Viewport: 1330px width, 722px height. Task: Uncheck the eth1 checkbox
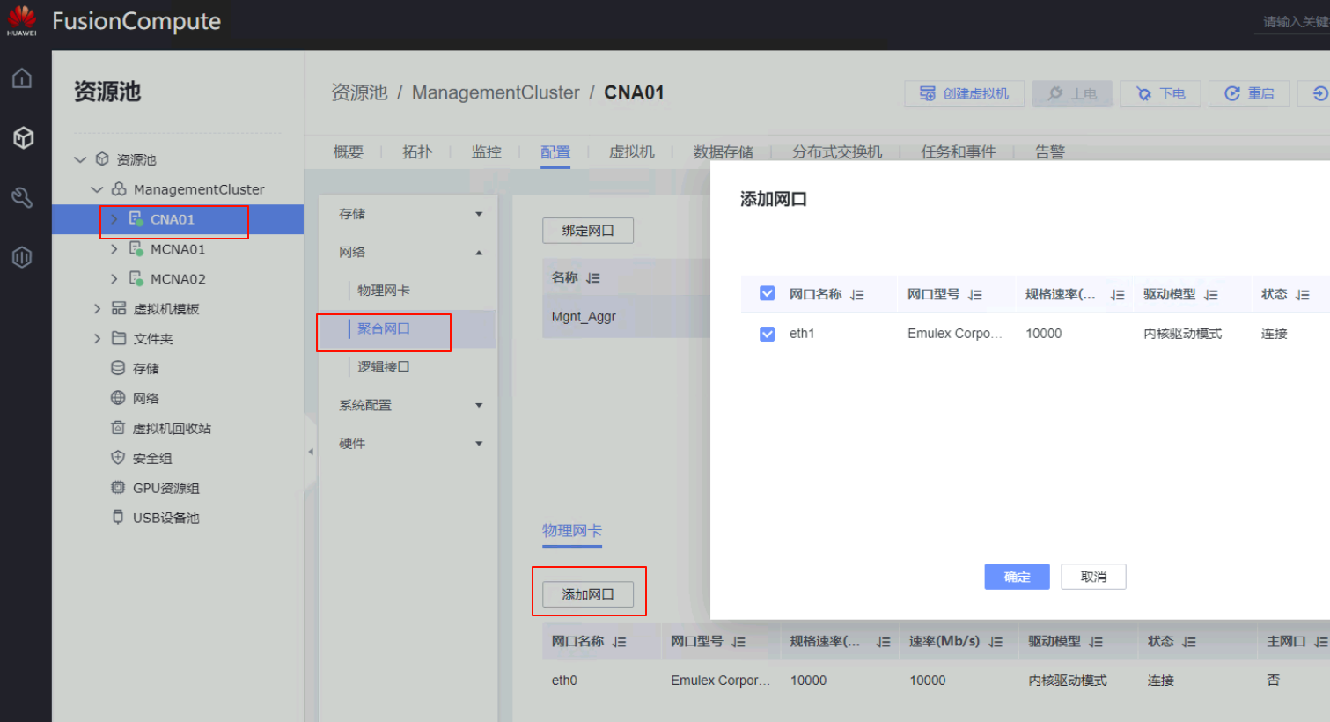[767, 334]
